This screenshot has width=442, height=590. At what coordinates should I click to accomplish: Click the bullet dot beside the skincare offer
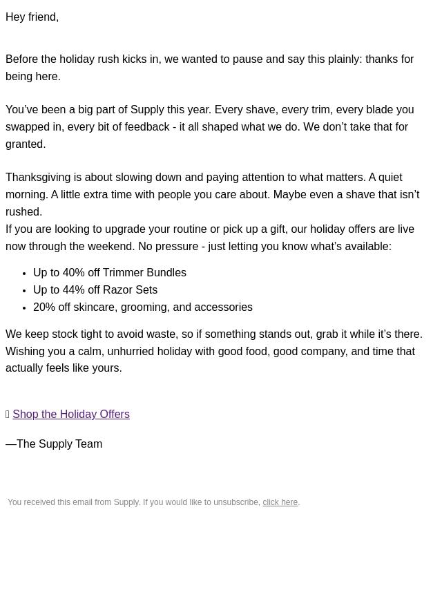pos(24,308)
